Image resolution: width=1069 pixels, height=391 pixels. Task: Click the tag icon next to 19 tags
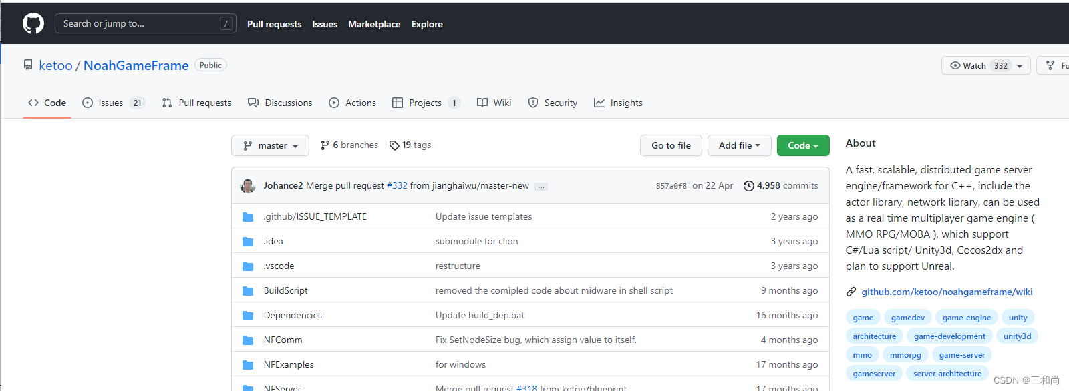coord(394,145)
